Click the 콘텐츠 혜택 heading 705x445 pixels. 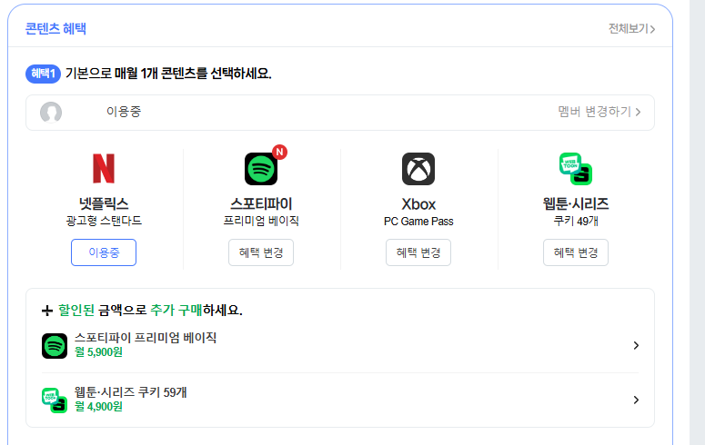[55, 29]
